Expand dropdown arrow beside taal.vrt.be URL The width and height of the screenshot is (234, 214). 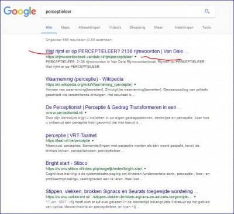(93, 141)
